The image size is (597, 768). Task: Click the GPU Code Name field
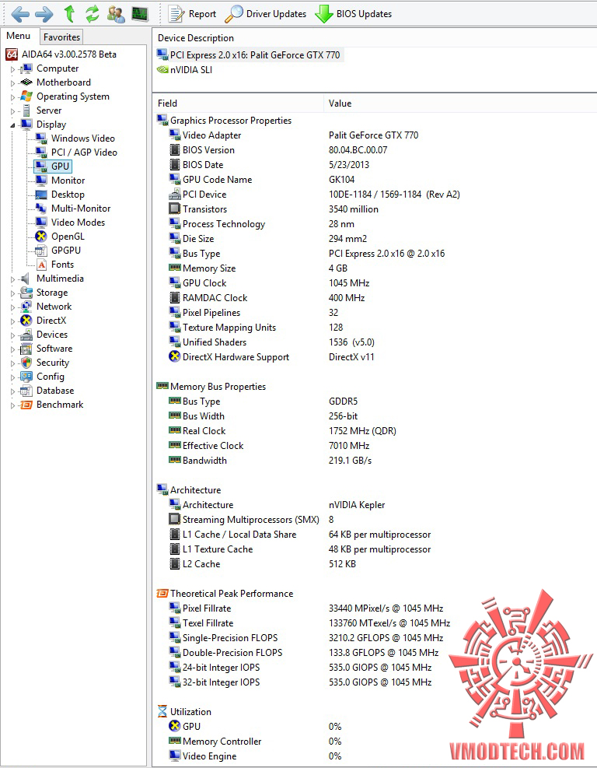[x=218, y=180]
